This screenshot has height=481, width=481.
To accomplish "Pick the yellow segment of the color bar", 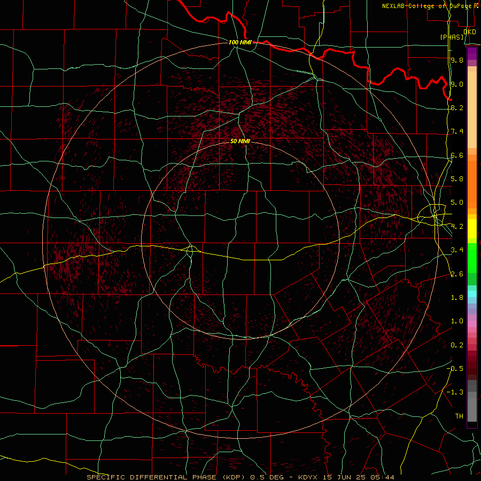I will [472, 229].
